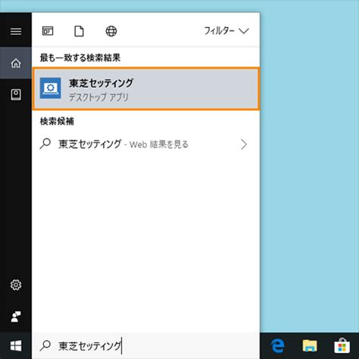
Task: Filter results by Web globe icon
Action: coord(111,31)
